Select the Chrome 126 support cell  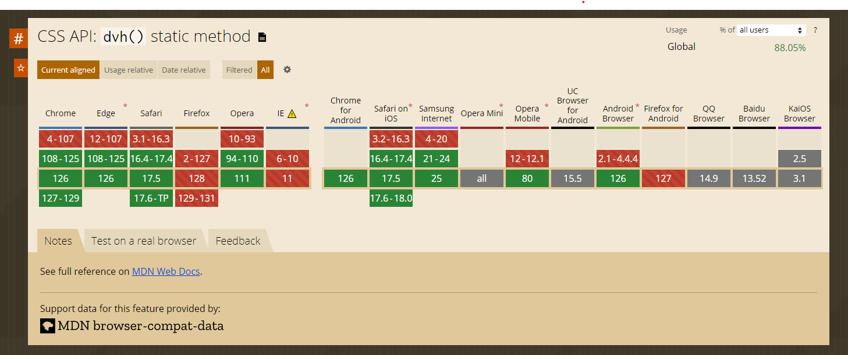[x=60, y=178]
